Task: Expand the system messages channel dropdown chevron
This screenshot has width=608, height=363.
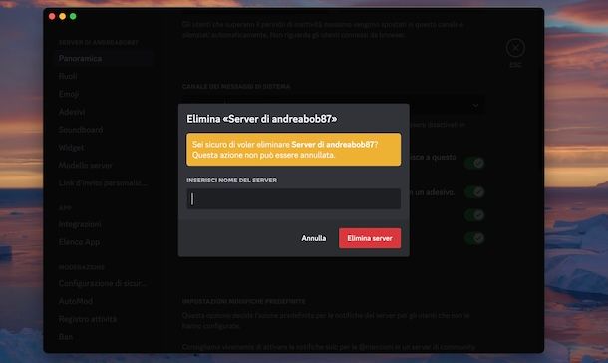Action: click(475, 105)
